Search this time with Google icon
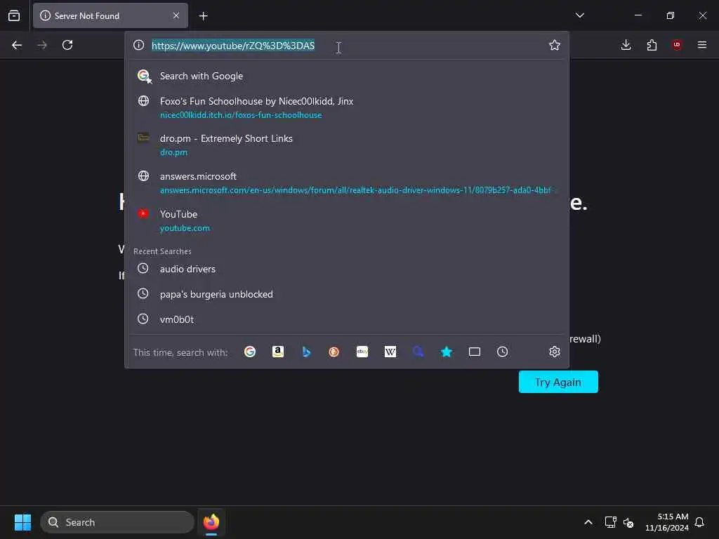The image size is (719, 539). tap(250, 352)
